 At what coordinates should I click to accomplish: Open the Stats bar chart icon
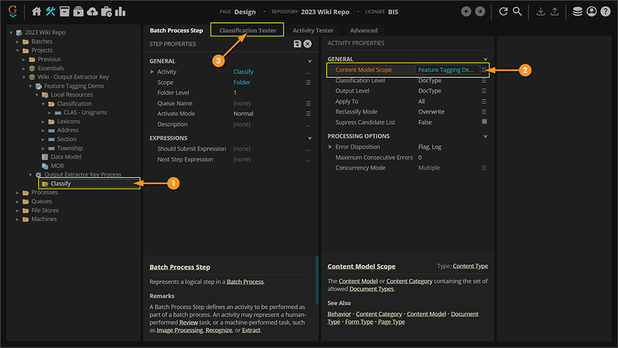(x=121, y=12)
